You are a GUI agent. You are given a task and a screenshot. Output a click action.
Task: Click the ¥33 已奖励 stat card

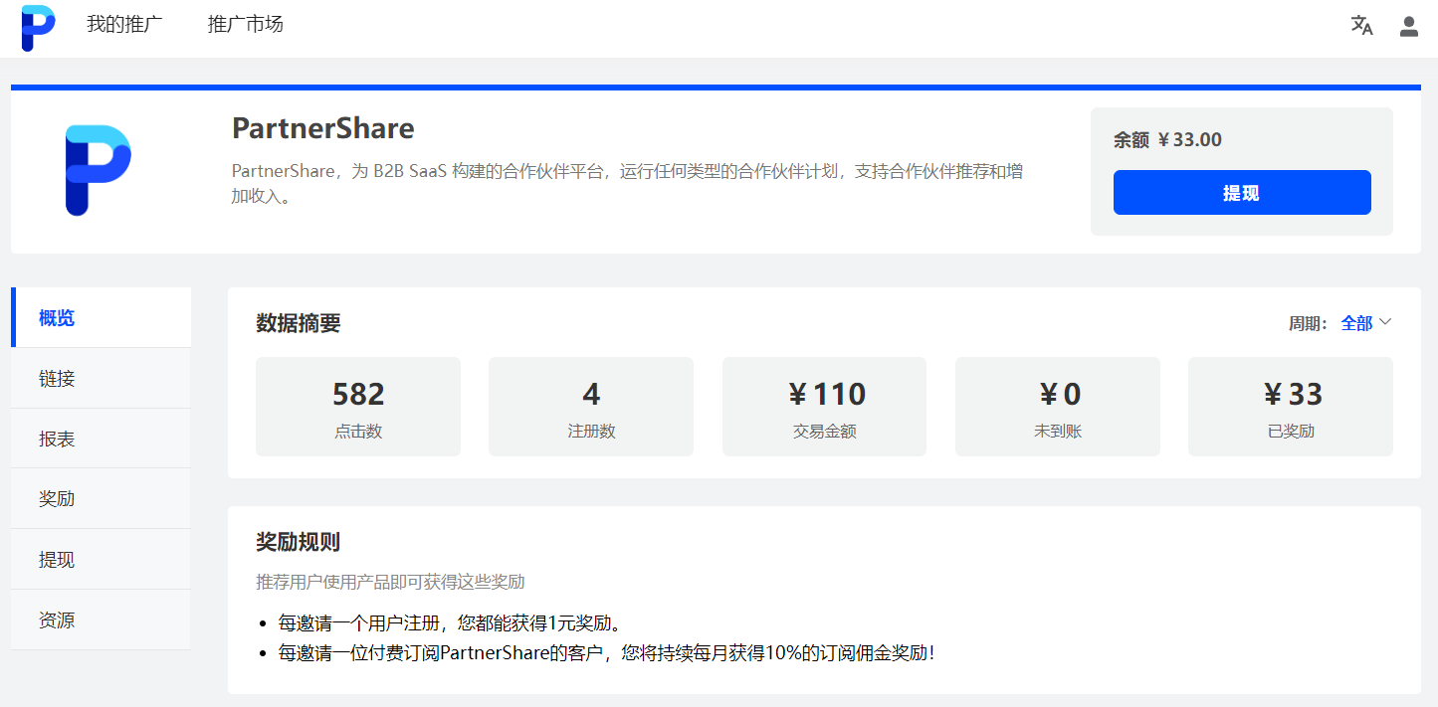[x=1290, y=406]
